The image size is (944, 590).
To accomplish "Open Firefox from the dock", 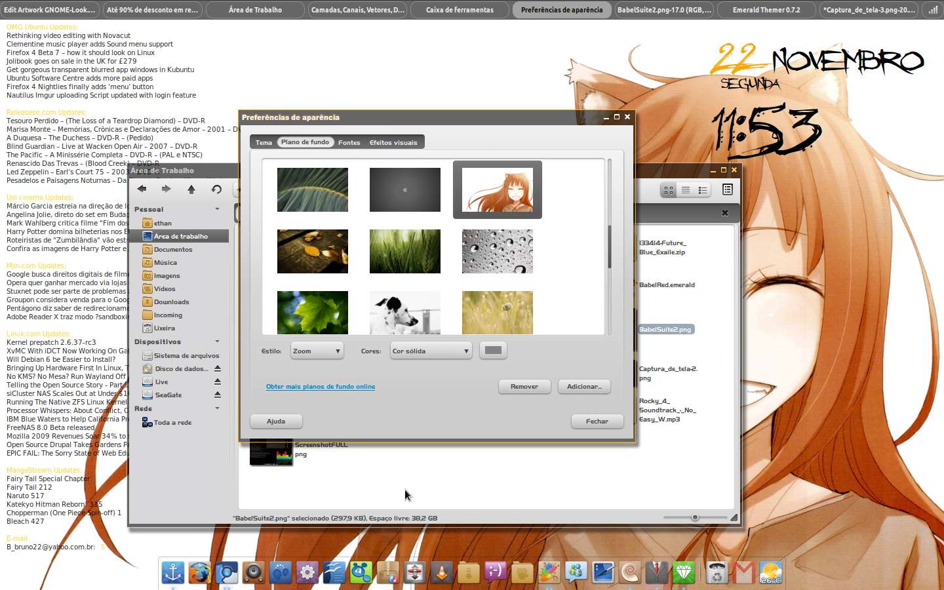I will [x=200, y=572].
